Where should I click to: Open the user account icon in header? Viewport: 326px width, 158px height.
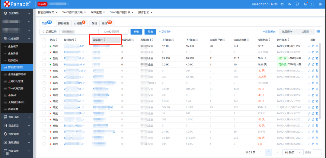tap(320, 4)
